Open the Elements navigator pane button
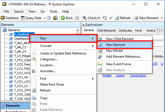Image resolution: width=165 pixels, height=112 pixels. [x=15, y=106]
